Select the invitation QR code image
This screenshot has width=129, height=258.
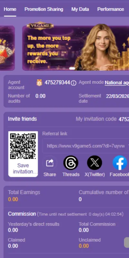[23, 146]
